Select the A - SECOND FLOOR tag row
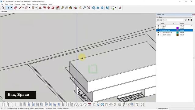 (175, 33)
